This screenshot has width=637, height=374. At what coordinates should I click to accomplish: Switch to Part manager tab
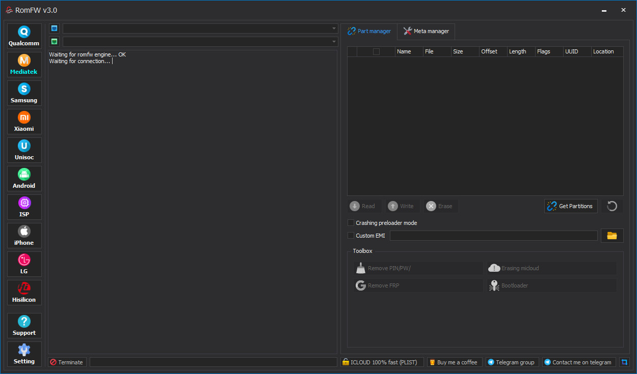point(369,31)
